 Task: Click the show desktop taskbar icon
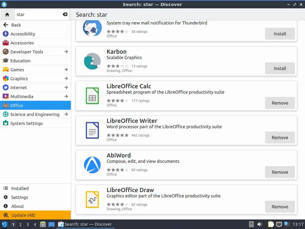tap(52, 225)
